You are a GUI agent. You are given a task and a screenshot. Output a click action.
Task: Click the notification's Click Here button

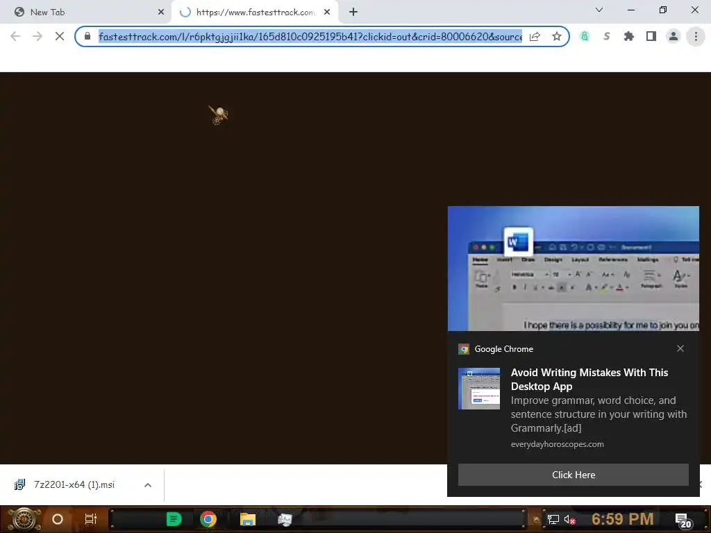(573, 475)
